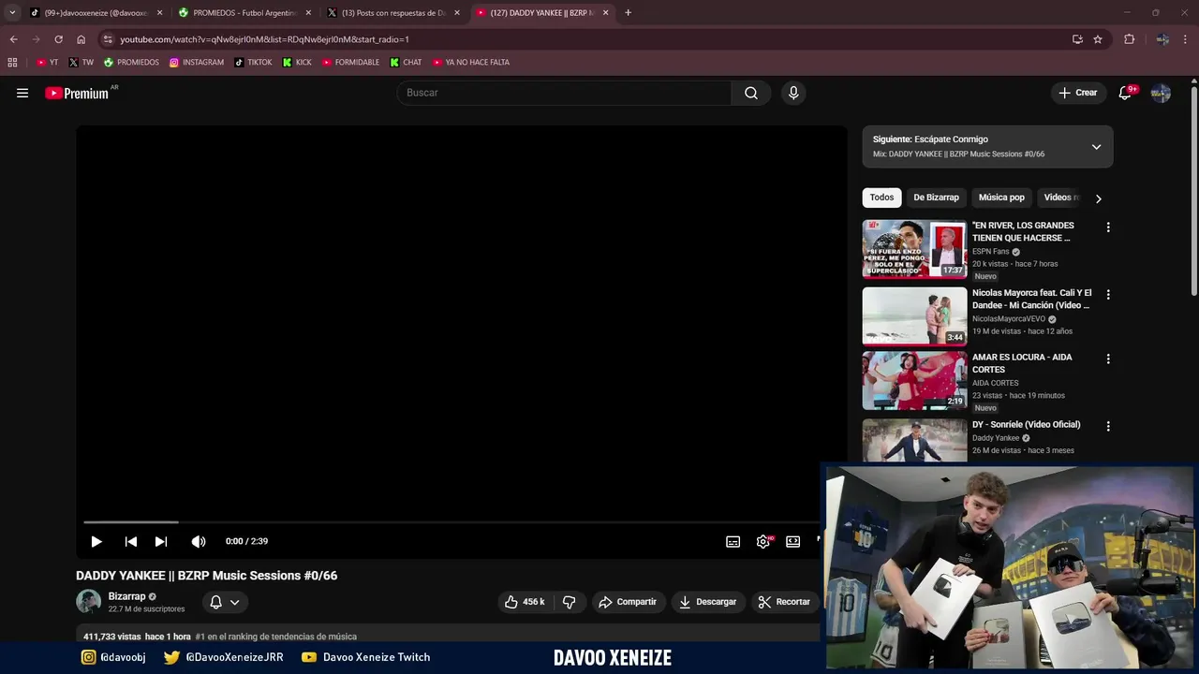Open player settings gear
The width and height of the screenshot is (1199, 674).
(763, 541)
